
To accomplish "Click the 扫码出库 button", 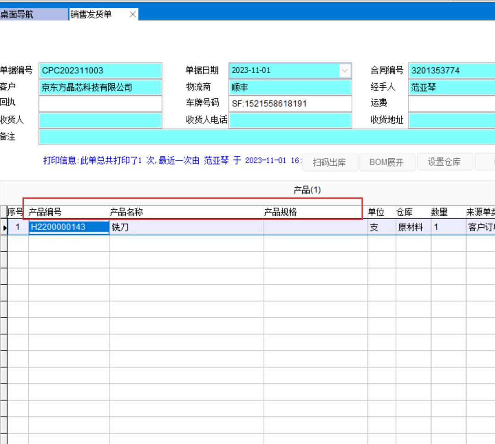I will click(329, 162).
